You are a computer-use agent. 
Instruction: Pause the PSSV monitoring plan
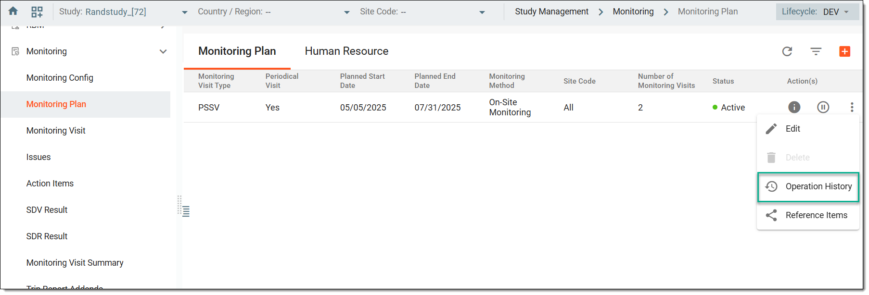(823, 107)
